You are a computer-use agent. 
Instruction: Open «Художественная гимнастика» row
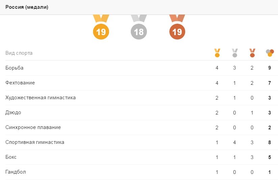[40, 98]
